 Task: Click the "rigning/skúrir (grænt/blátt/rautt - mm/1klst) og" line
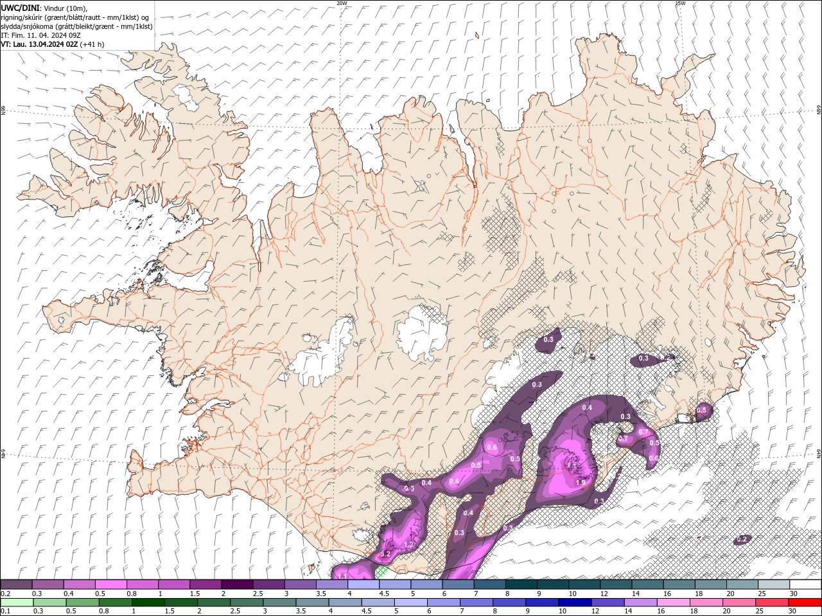(75, 17)
